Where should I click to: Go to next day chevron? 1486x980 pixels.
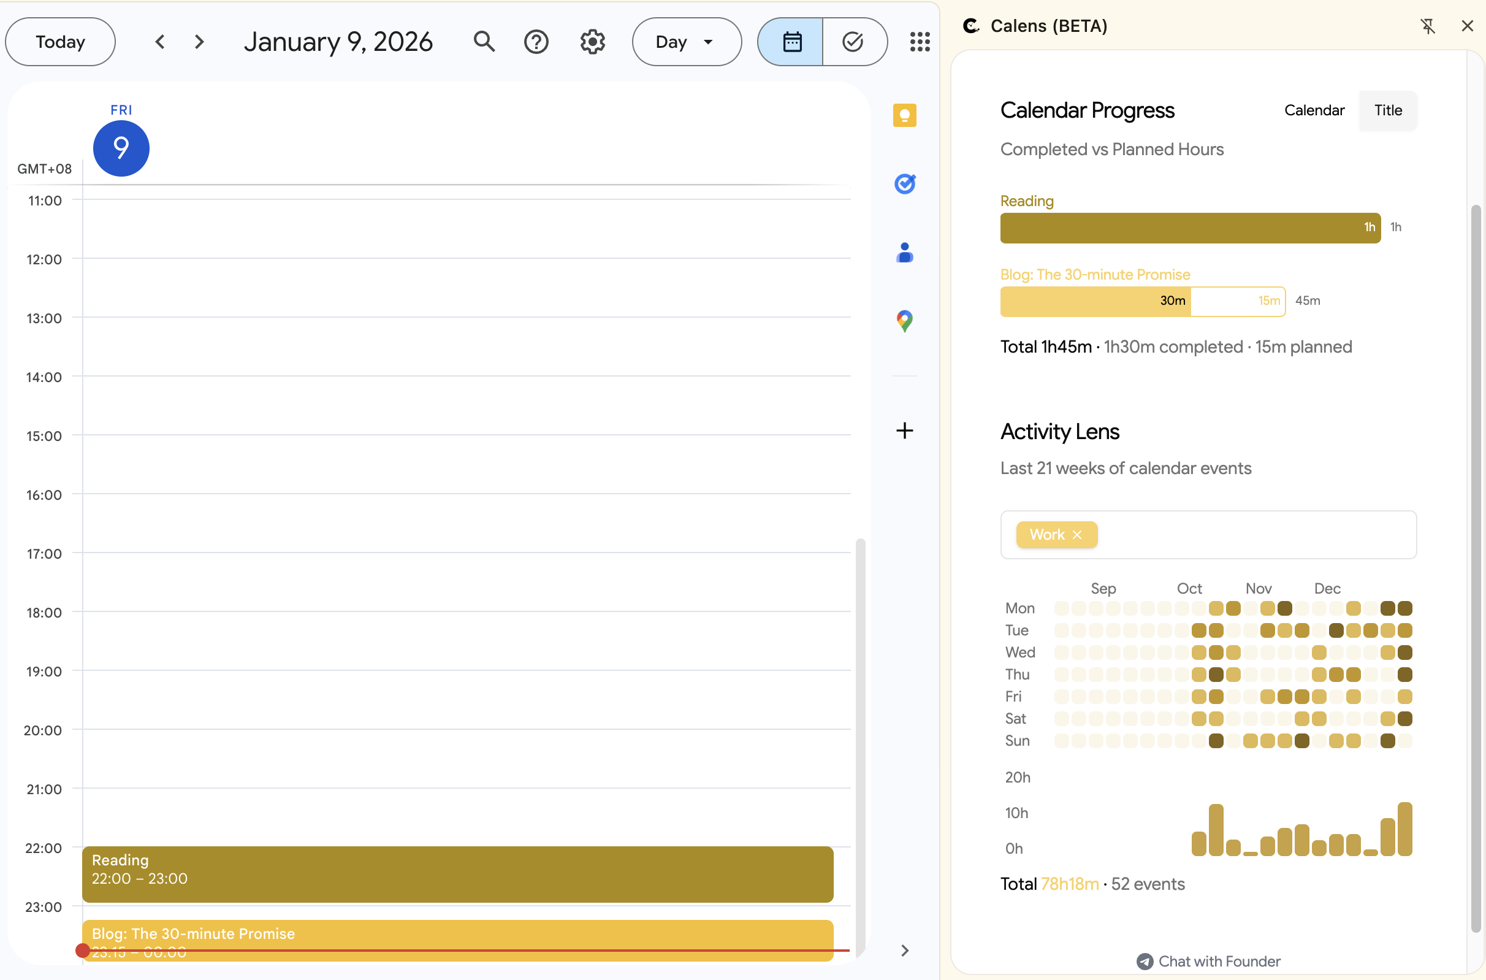[199, 42]
